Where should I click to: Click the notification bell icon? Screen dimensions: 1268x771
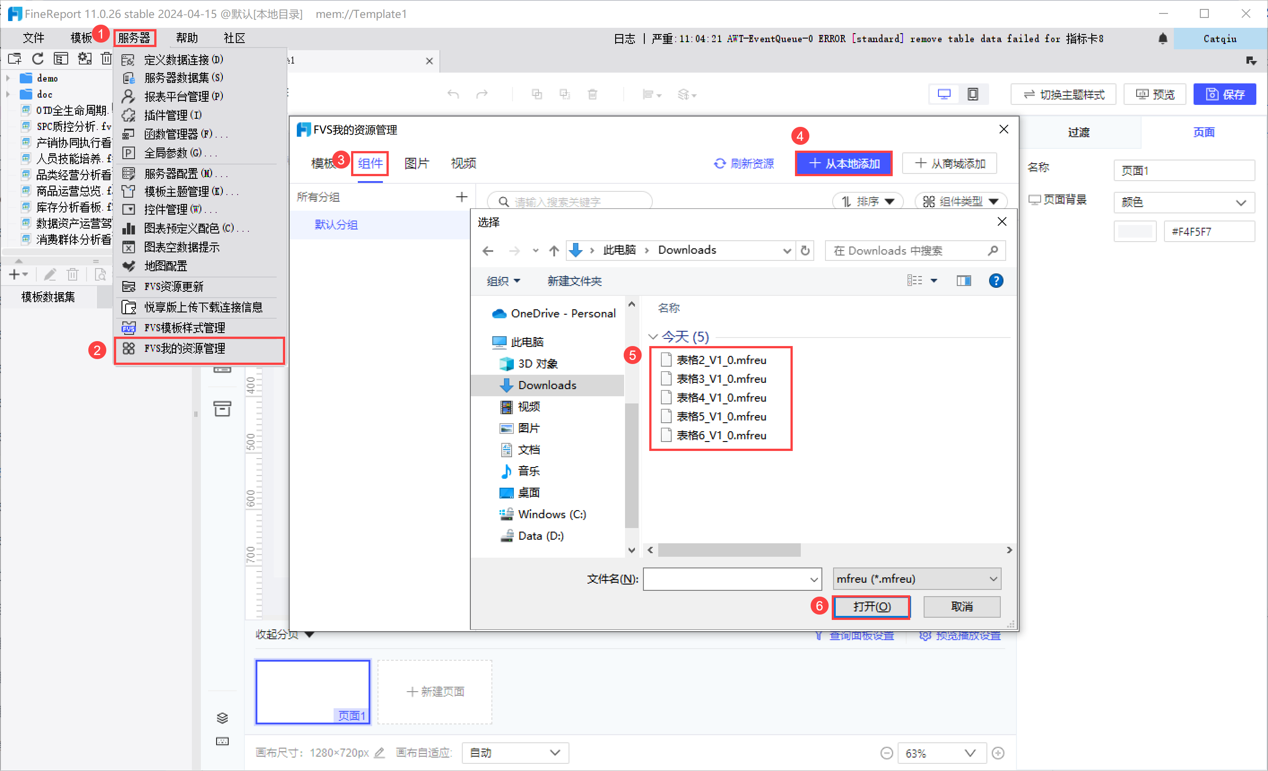1162,39
